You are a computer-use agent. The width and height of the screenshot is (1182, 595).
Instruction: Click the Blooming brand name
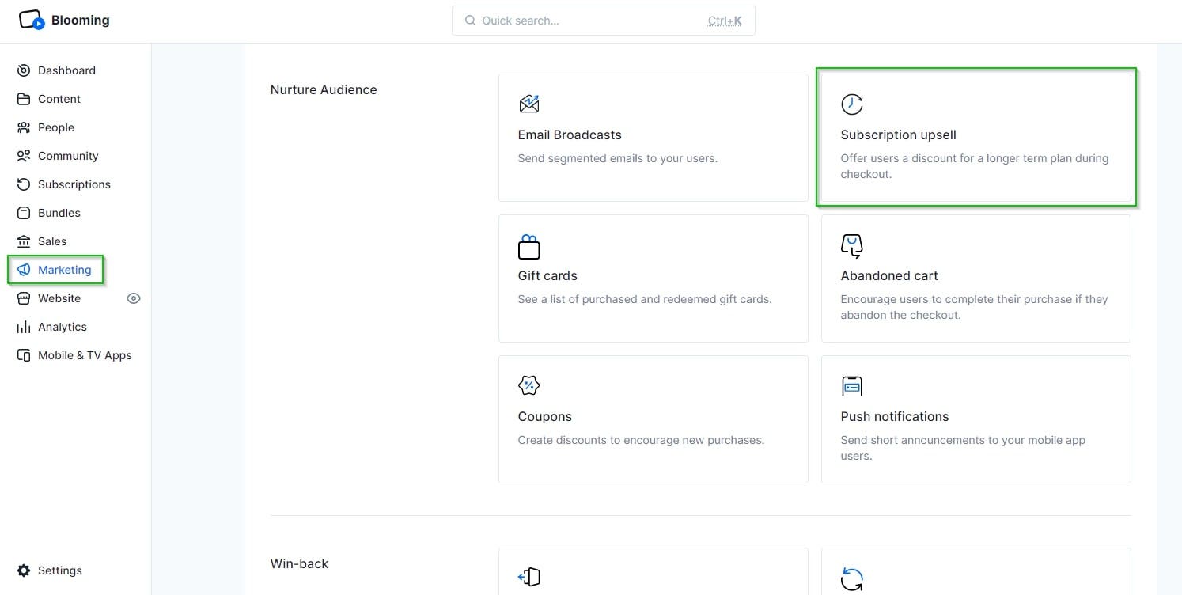pos(81,20)
